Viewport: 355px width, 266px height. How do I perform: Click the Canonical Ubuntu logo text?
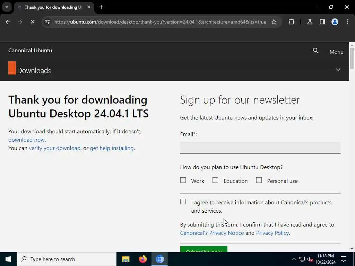tap(30, 50)
